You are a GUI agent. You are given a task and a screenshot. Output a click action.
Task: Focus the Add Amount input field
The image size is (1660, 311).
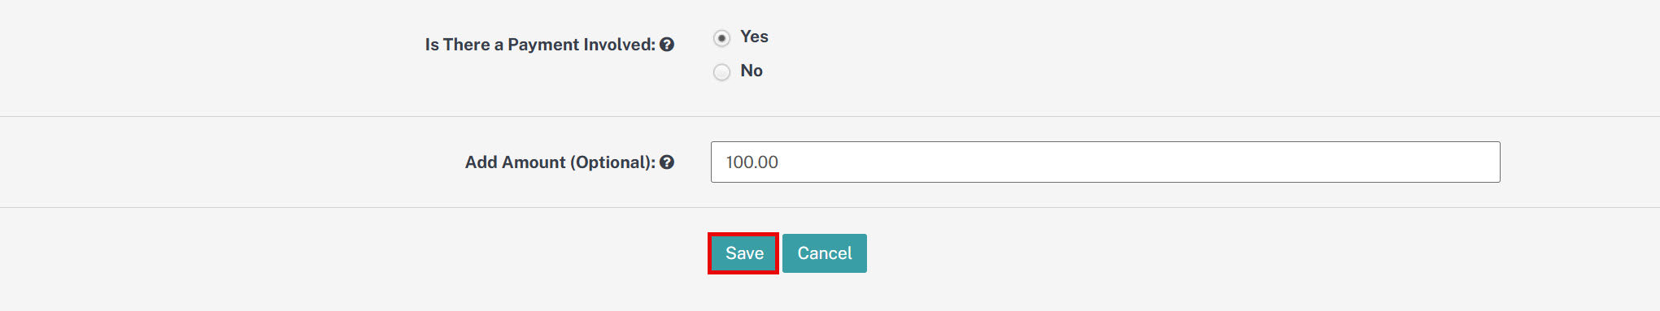click(x=1105, y=162)
